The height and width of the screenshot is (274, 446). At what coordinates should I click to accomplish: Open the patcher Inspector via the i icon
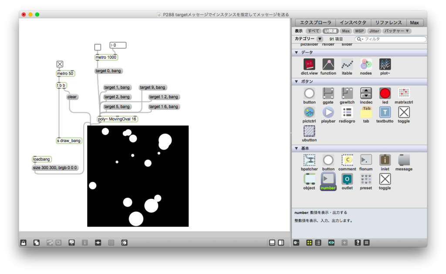[85, 242]
